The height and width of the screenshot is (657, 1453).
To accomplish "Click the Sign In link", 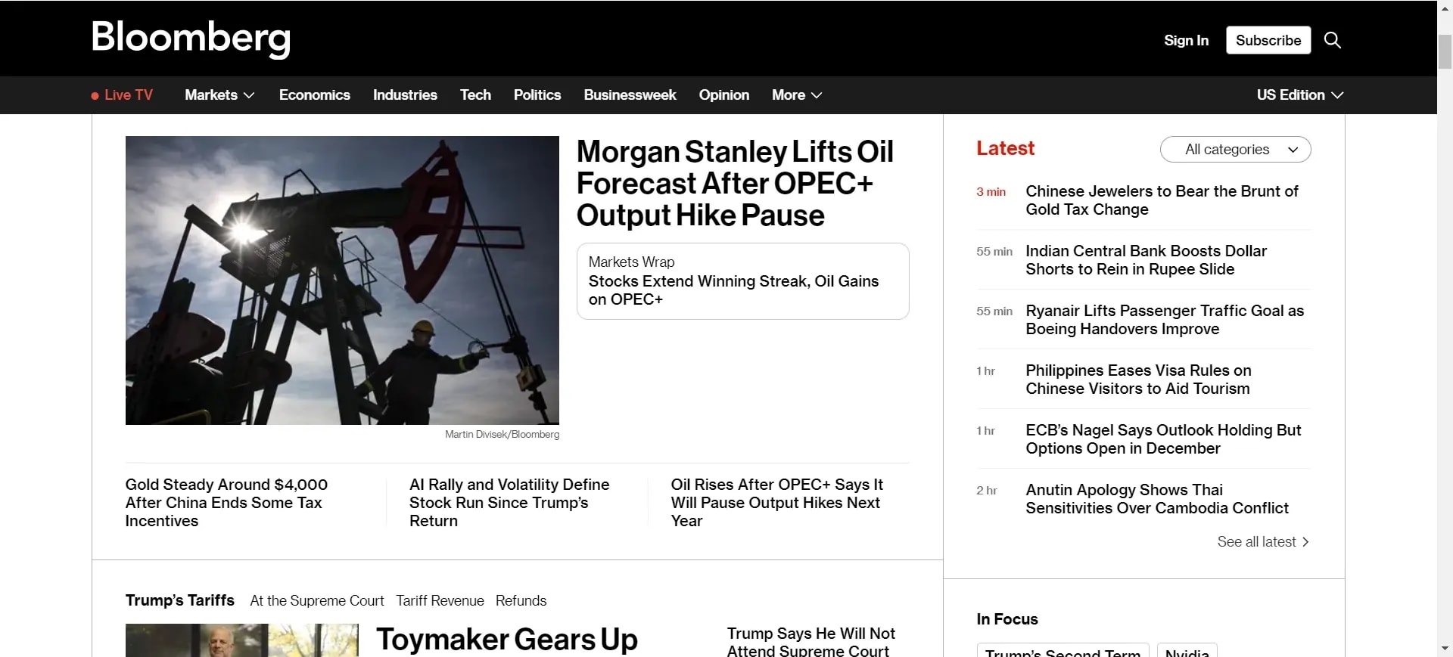I will coord(1186,41).
